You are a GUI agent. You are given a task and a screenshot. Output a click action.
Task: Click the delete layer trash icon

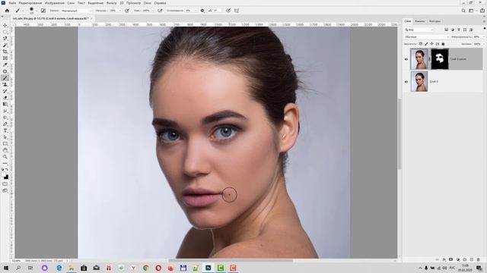[x=479, y=259]
